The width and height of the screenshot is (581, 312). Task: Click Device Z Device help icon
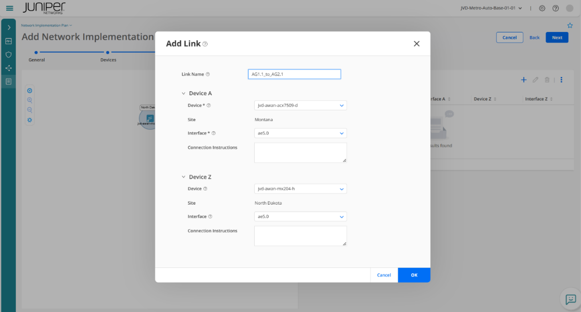tap(206, 188)
